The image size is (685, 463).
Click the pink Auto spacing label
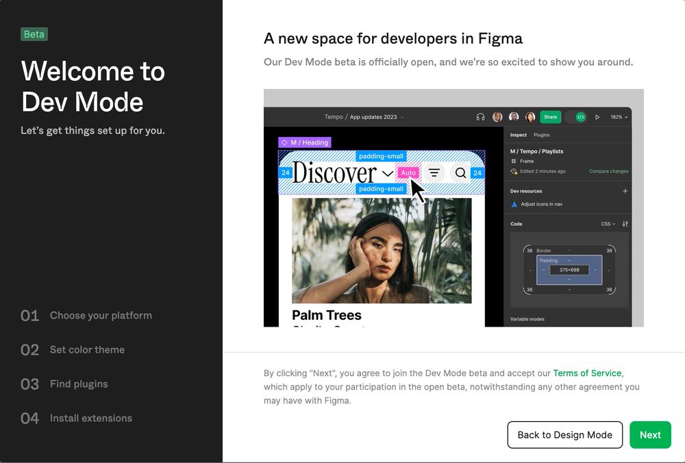pyautogui.click(x=408, y=173)
